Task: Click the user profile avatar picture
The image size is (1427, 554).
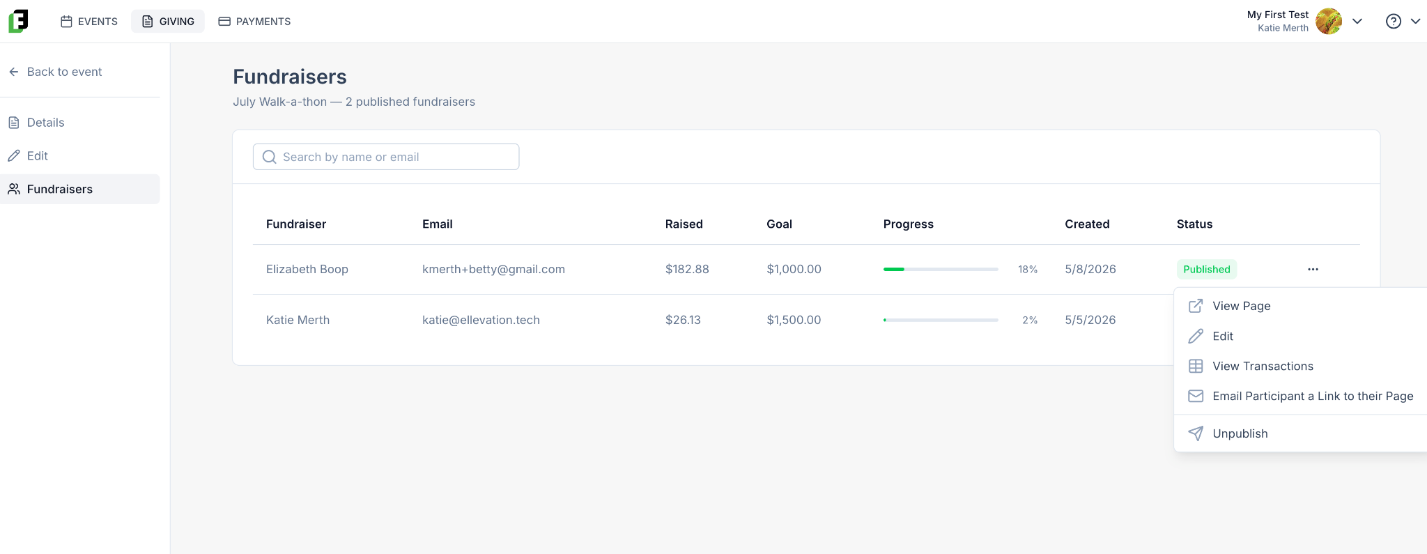Action: point(1329,21)
